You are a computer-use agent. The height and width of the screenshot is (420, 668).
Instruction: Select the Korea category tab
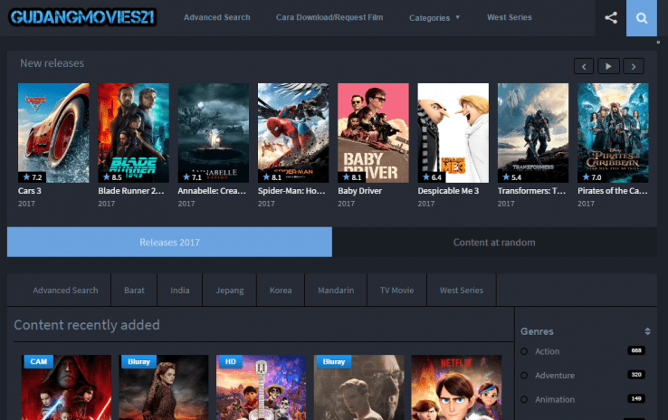tap(281, 290)
